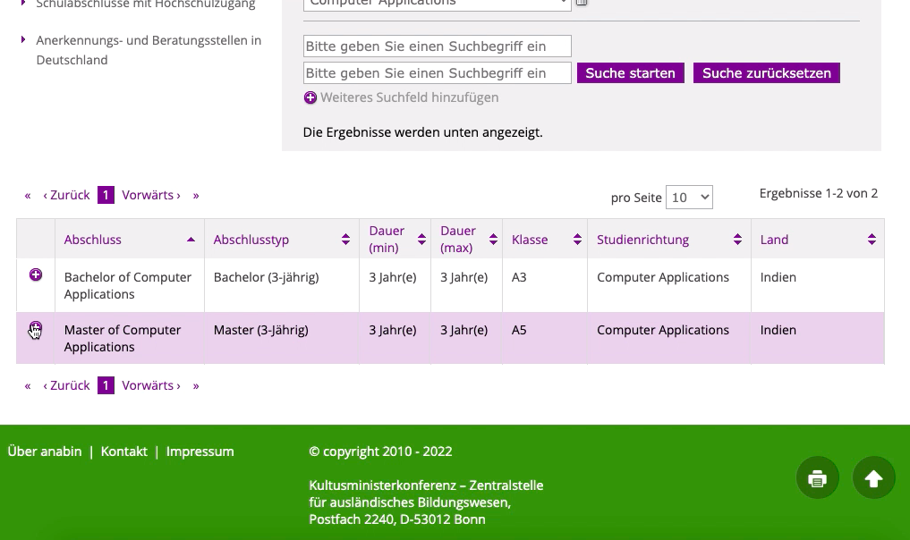Sort table by Abschluss column
Image resolution: width=910 pixels, height=540 pixels.
coord(191,240)
